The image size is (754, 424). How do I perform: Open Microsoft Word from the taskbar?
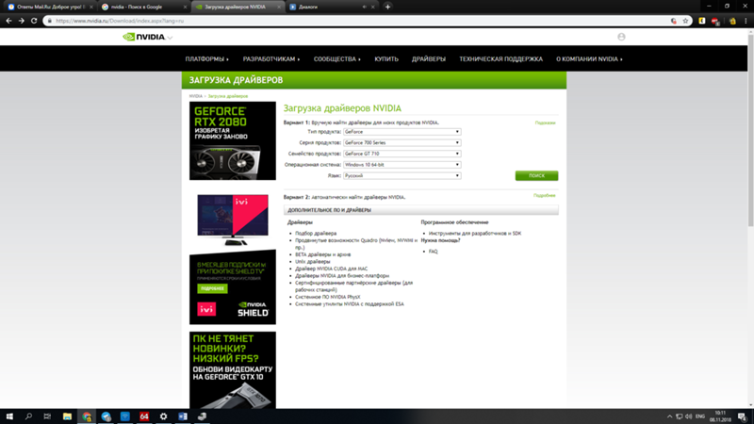coord(183,416)
